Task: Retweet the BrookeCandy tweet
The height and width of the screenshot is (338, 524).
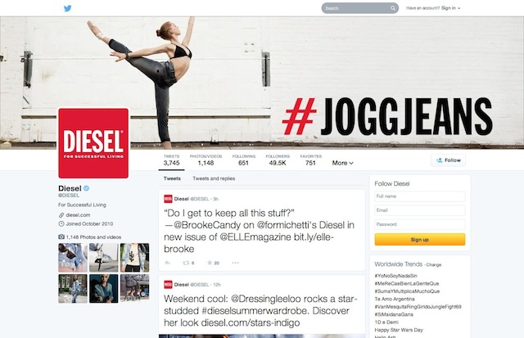Action: (186, 263)
